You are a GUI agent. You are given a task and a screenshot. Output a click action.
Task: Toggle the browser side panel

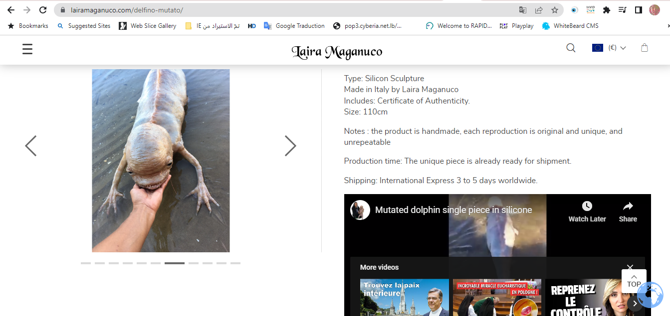pos(638,10)
